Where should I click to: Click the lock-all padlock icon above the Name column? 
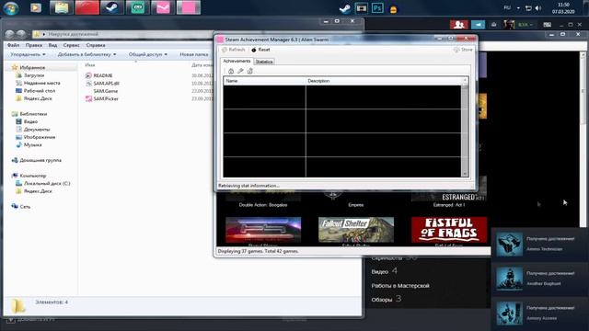(x=231, y=71)
